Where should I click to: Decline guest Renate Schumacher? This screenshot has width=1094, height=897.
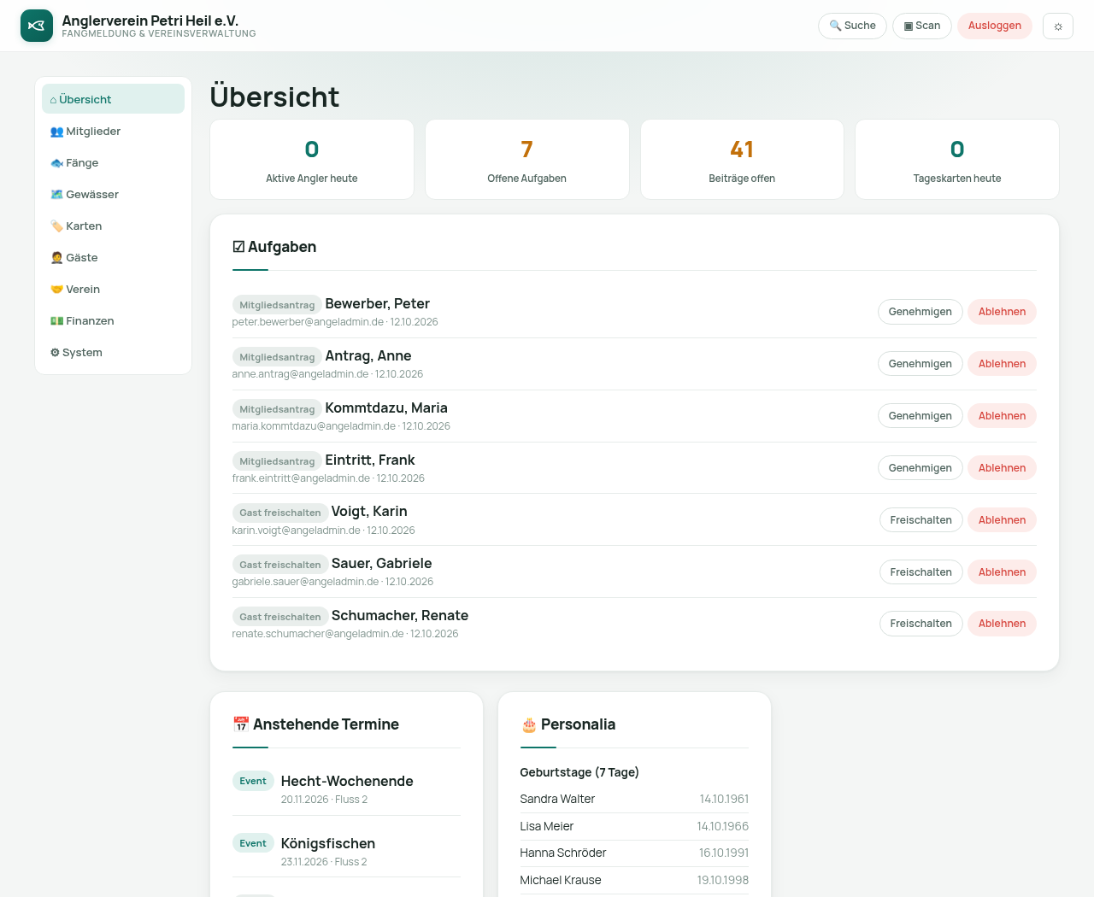[x=1002, y=624]
